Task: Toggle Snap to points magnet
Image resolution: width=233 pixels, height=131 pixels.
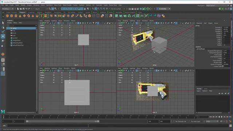Action: click(x=99, y=9)
